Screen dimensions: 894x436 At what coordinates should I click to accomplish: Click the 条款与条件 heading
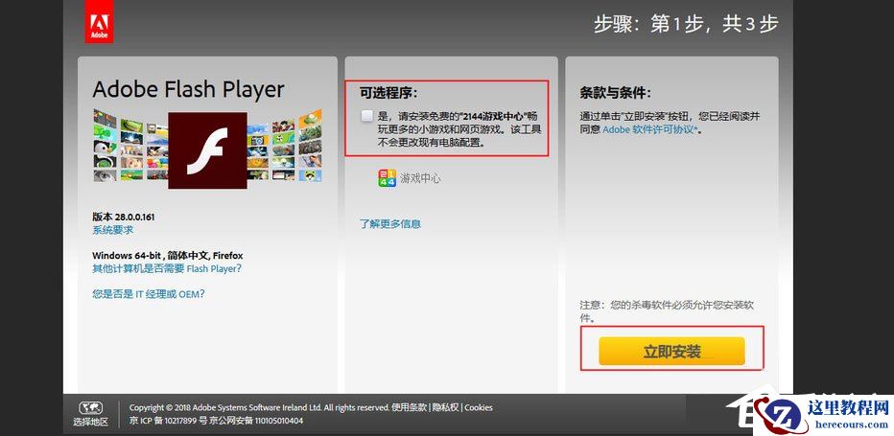click(615, 94)
